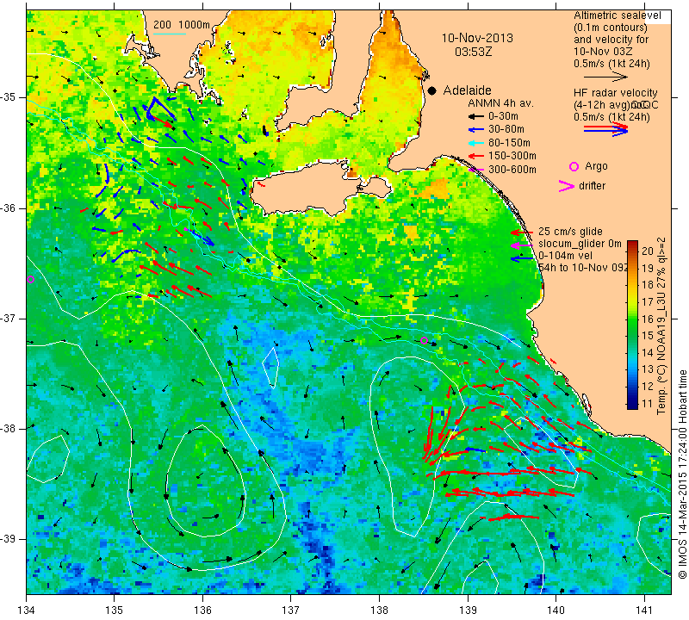Click the '200 1000m' isobath label

pos(182,25)
